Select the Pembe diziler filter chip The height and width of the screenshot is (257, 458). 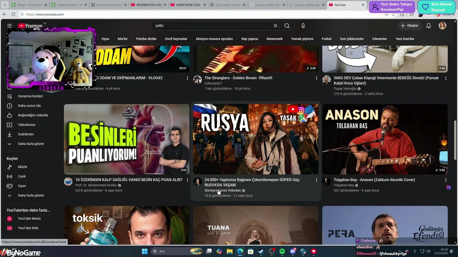[x=146, y=39]
